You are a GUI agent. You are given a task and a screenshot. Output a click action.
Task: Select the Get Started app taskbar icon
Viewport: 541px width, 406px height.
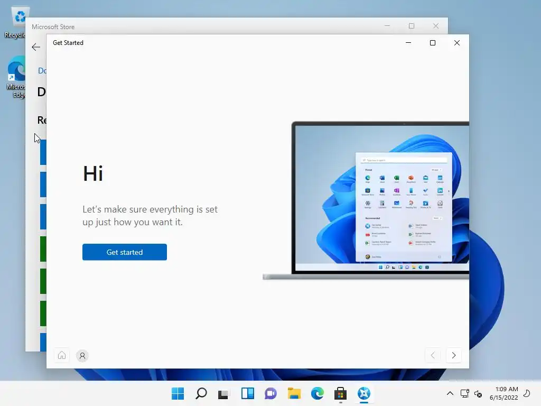click(363, 393)
